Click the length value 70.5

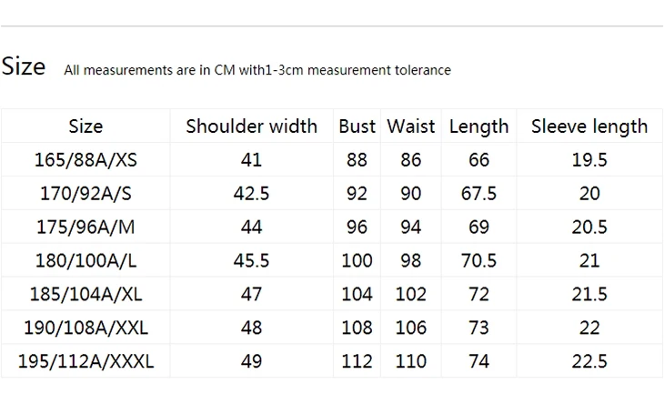pos(479,260)
